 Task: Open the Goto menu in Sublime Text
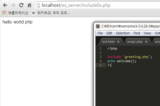click(x=157, y=33)
